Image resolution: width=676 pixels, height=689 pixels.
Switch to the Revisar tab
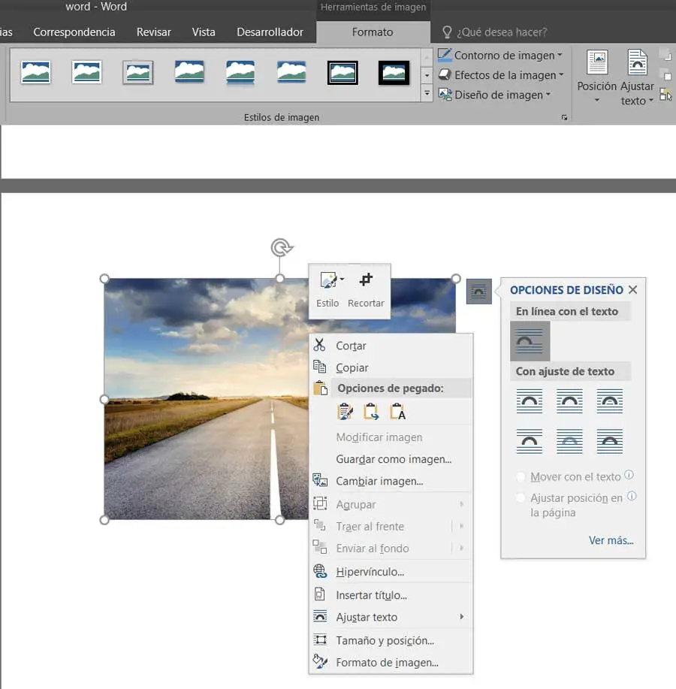point(153,32)
